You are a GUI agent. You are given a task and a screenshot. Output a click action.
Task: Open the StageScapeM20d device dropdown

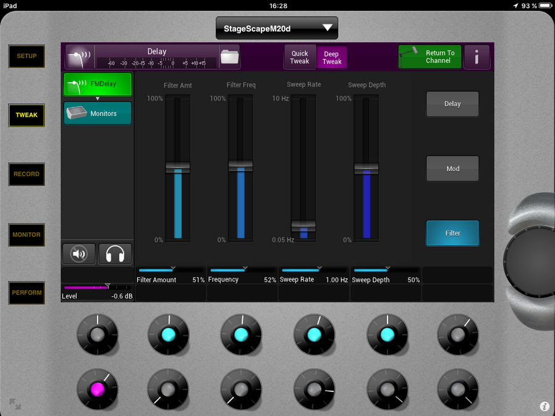tap(277, 28)
